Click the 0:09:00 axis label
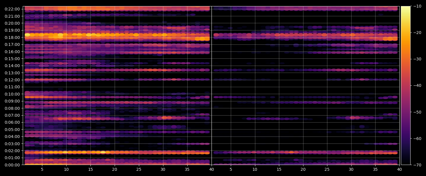The height and width of the screenshot is (176, 426). coord(12,101)
